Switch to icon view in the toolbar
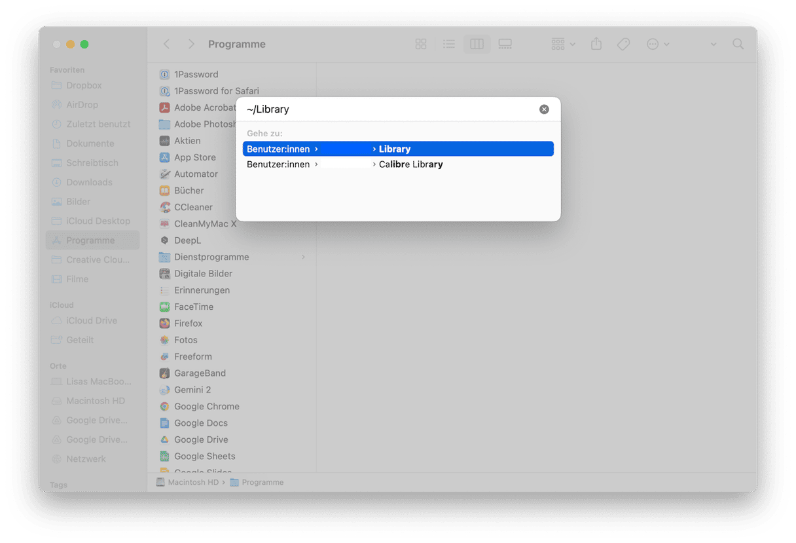 421,44
